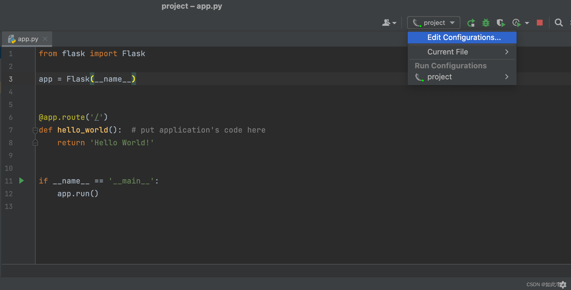Expand the Current File submenu chevron
Viewport: 571px width, 290px height.
pos(506,52)
